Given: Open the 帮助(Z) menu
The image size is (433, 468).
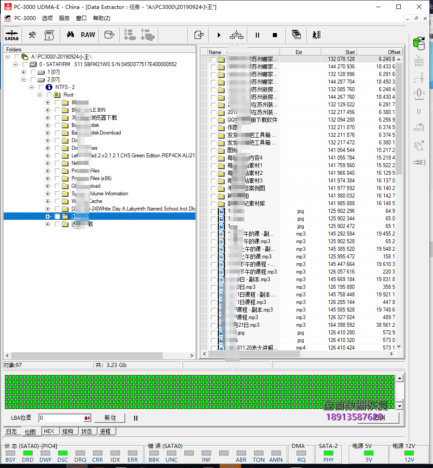Looking at the screenshot, I should point(102,18).
